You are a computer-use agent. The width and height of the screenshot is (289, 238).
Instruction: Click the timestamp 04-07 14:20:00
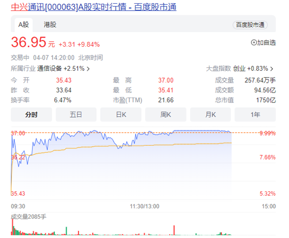53,58
